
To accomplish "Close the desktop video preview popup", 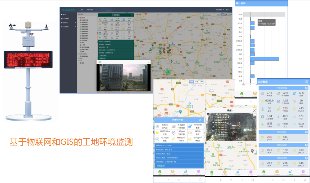I will coord(148,62).
